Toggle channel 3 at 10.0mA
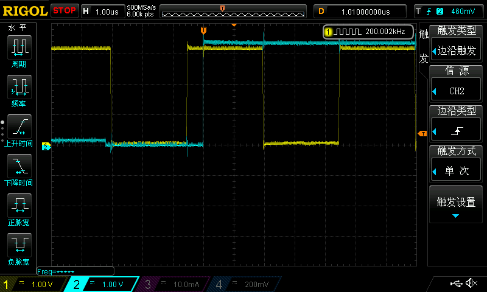The height and width of the screenshot is (292, 487). click(174, 284)
